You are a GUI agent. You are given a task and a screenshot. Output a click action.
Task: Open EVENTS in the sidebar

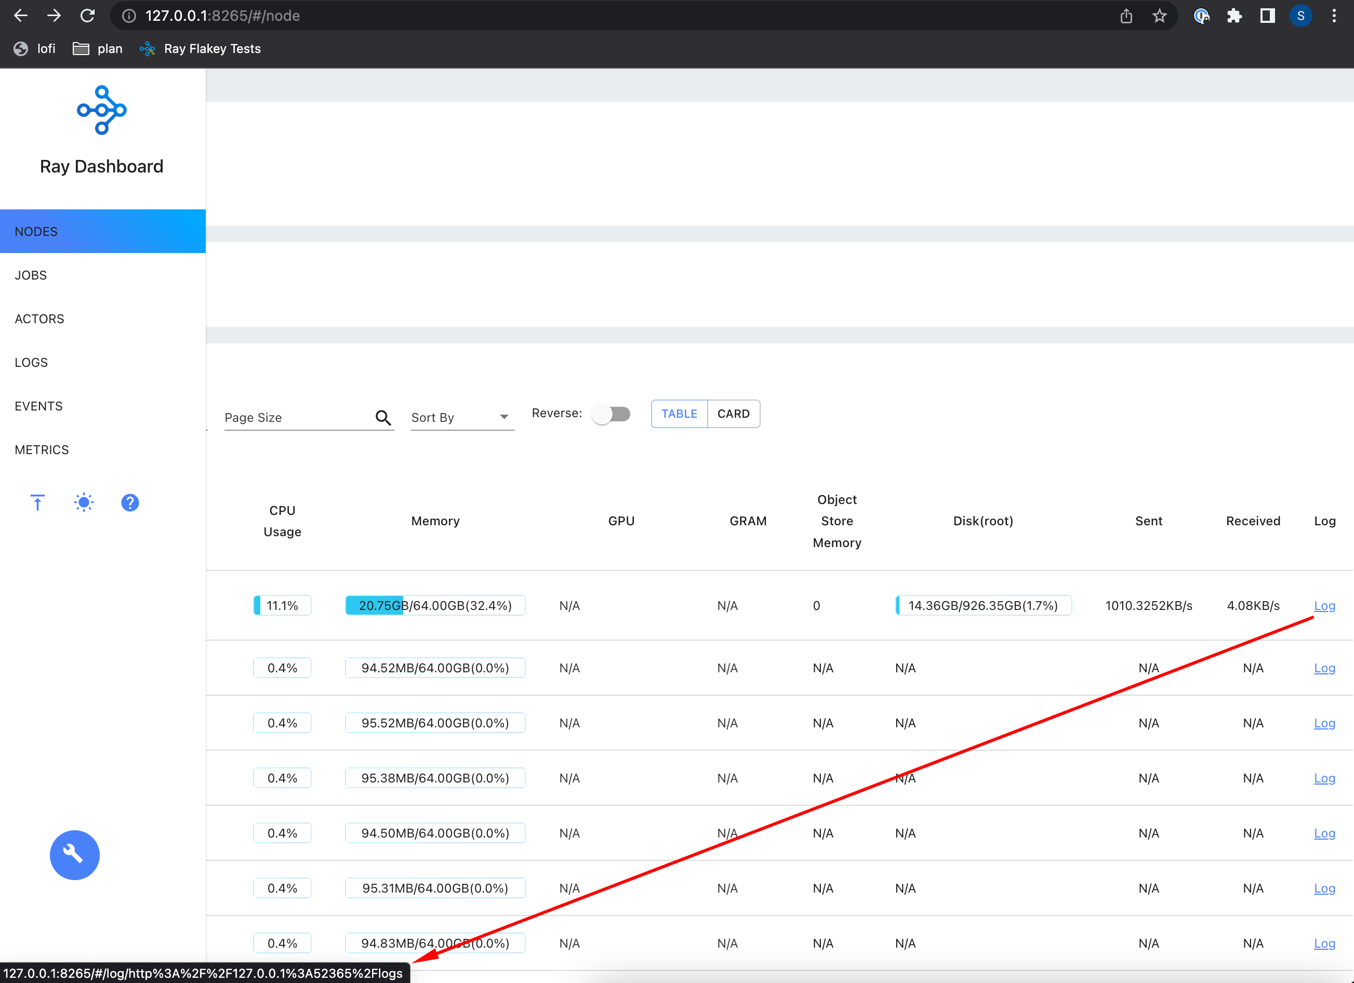click(103, 405)
